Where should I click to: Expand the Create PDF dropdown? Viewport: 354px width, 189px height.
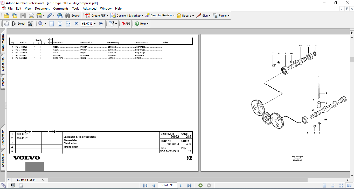107,16
